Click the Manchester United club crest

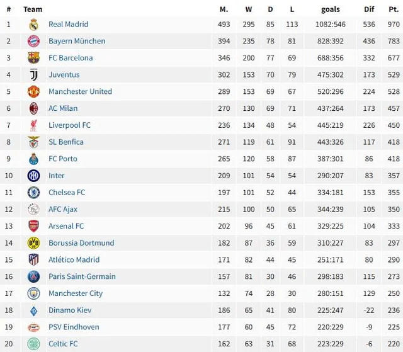(33, 91)
